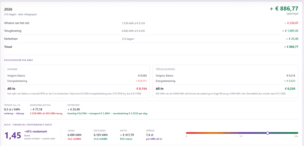Screen dimensions: 304x146
Task: Click the '+ € 0,020' energiebelasting value
Action: 290,81
